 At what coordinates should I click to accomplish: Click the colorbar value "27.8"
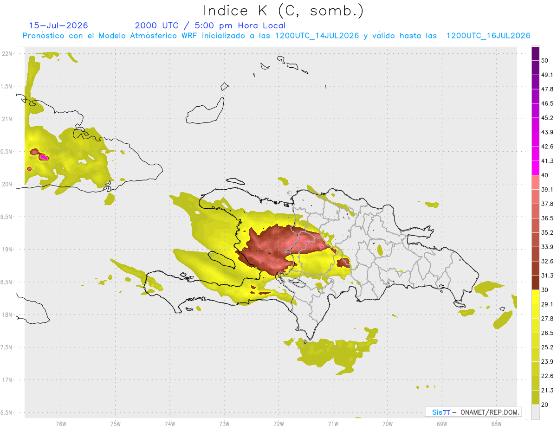547,318
